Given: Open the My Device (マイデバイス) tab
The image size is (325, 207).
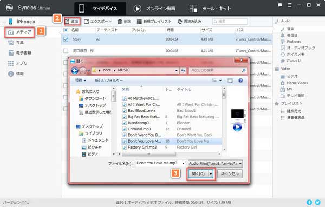Looking at the screenshot, I should coord(100,9).
